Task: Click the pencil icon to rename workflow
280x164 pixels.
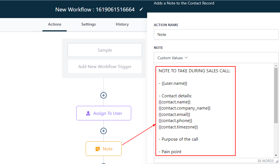Action: tap(141, 9)
